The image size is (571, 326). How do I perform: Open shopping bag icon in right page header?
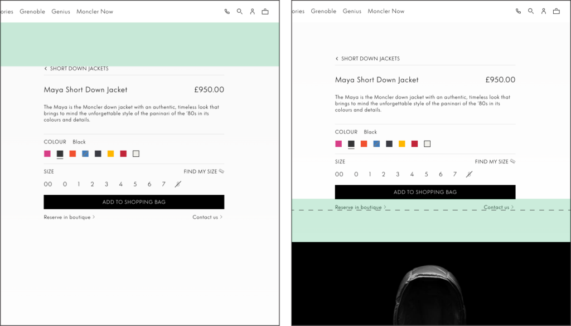[557, 11]
